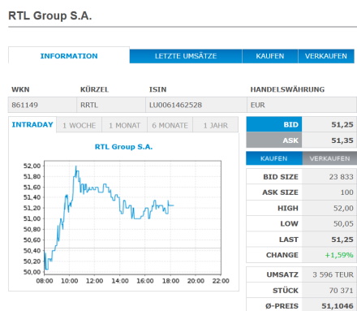This screenshot has height=311, width=357.
Task: Open the KAUFEN tab in top bar
Action: [270, 56]
